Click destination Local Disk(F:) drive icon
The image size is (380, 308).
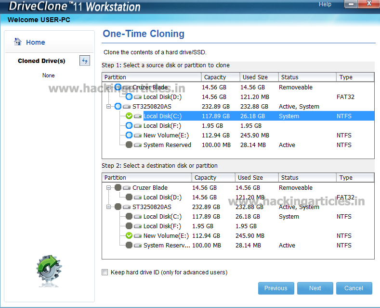point(138,226)
